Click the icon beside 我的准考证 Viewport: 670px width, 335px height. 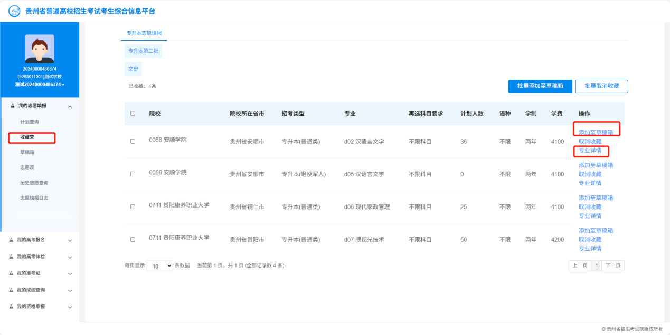(x=12, y=273)
